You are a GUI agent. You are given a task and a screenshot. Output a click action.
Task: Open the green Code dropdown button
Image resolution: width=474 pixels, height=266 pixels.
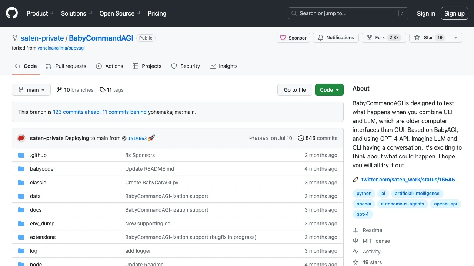[x=329, y=90]
